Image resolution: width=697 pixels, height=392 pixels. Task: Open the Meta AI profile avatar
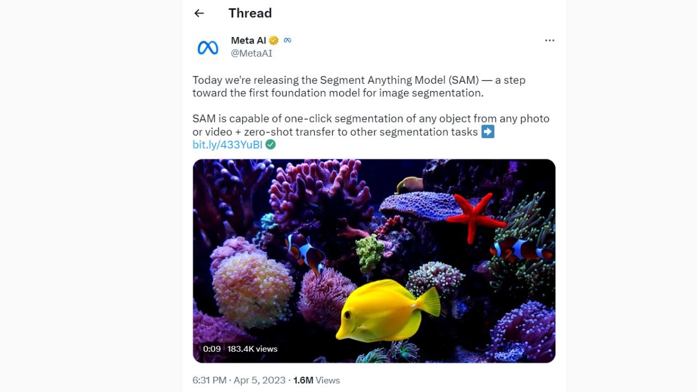pyautogui.click(x=207, y=47)
